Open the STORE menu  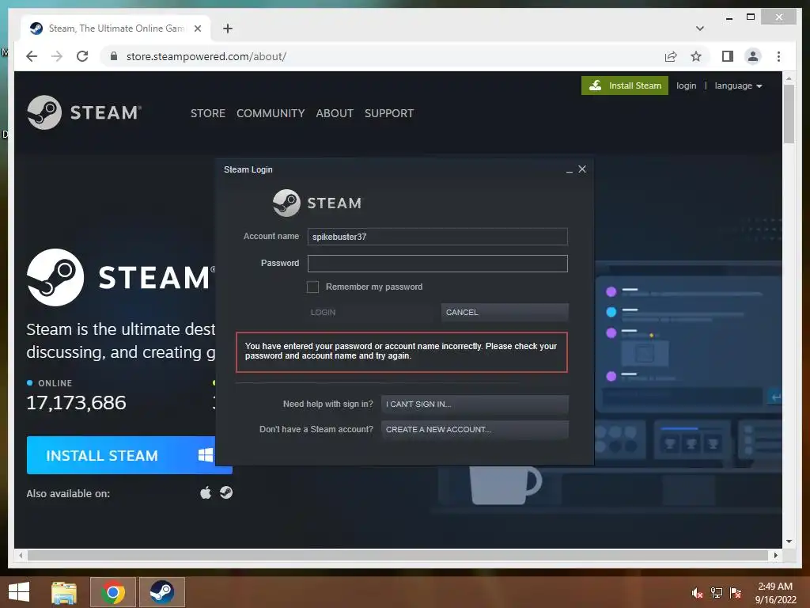(208, 113)
